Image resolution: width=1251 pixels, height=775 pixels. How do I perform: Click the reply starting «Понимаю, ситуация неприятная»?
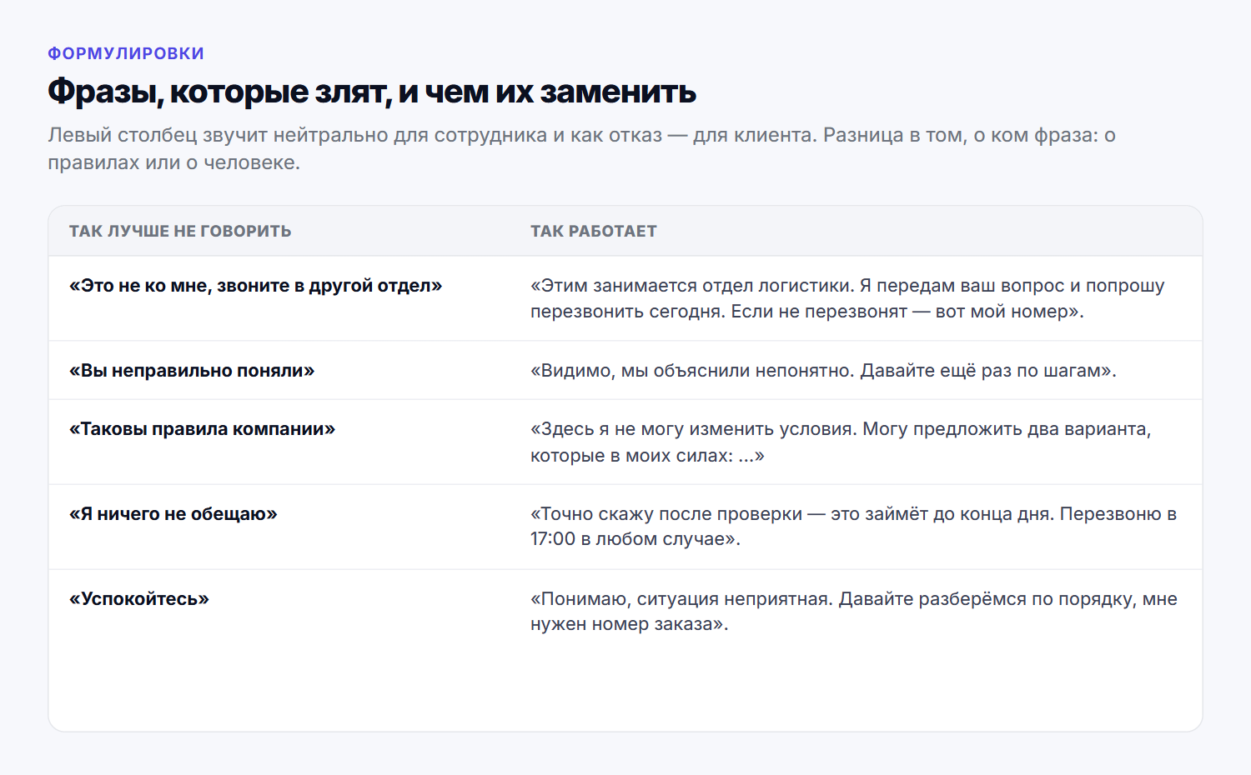pyautogui.click(x=854, y=612)
